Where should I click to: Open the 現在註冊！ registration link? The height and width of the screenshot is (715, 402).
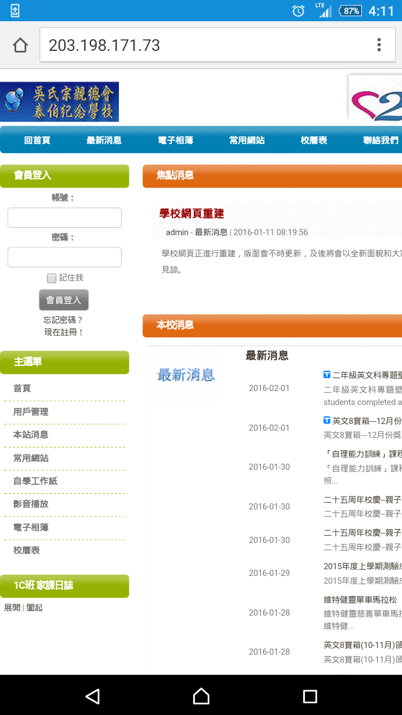click(64, 332)
